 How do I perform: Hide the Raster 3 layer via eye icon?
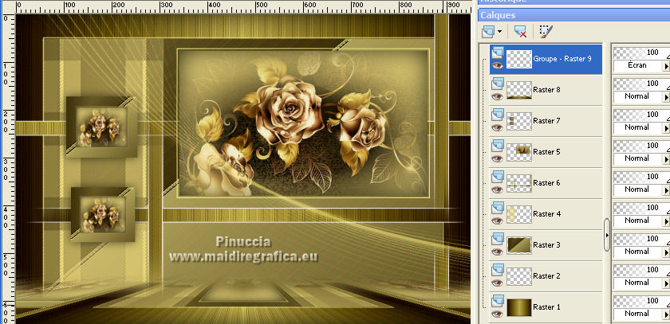(x=497, y=252)
